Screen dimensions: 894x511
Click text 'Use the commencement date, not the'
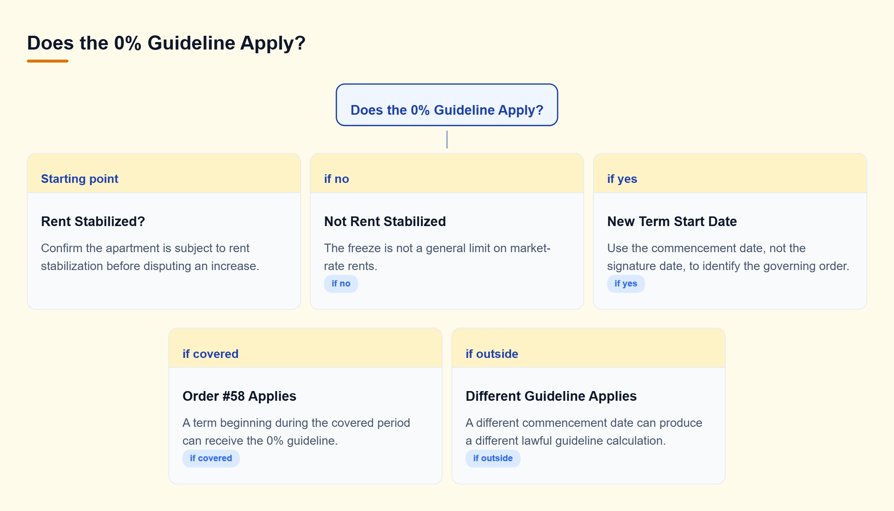(x=706, y=248)
